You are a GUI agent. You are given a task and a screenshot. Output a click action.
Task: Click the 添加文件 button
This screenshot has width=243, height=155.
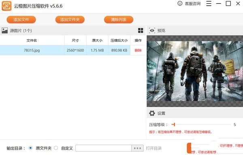[x=21, y=20]
